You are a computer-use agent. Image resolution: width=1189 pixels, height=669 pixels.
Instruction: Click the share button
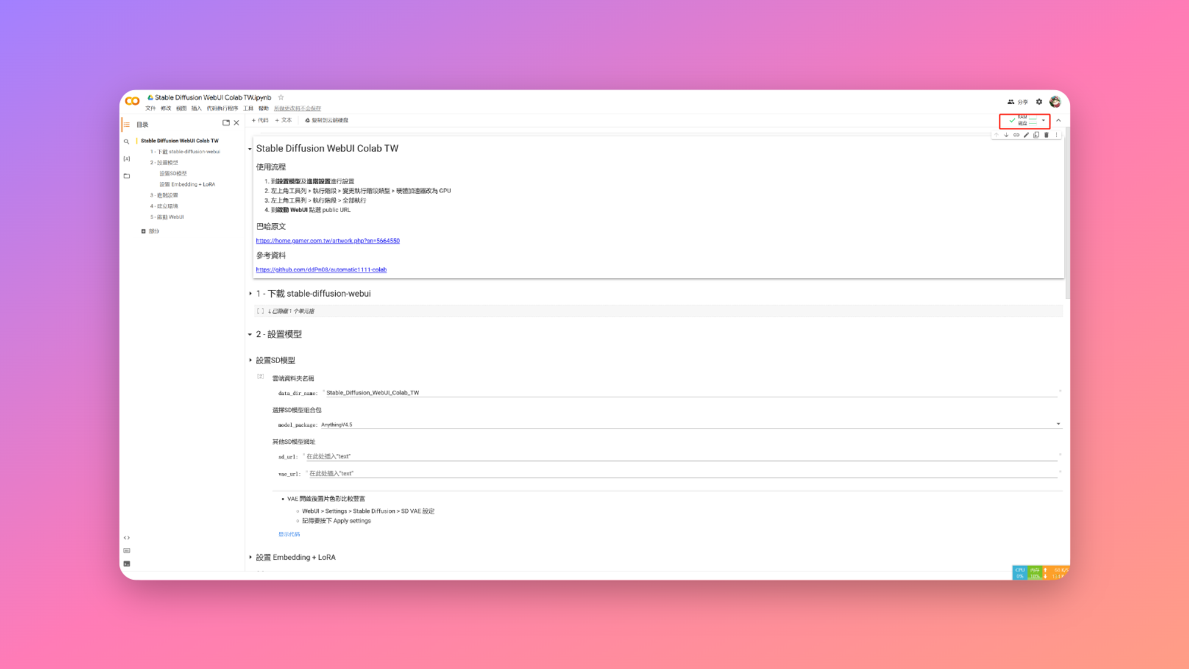[1017, 102]
